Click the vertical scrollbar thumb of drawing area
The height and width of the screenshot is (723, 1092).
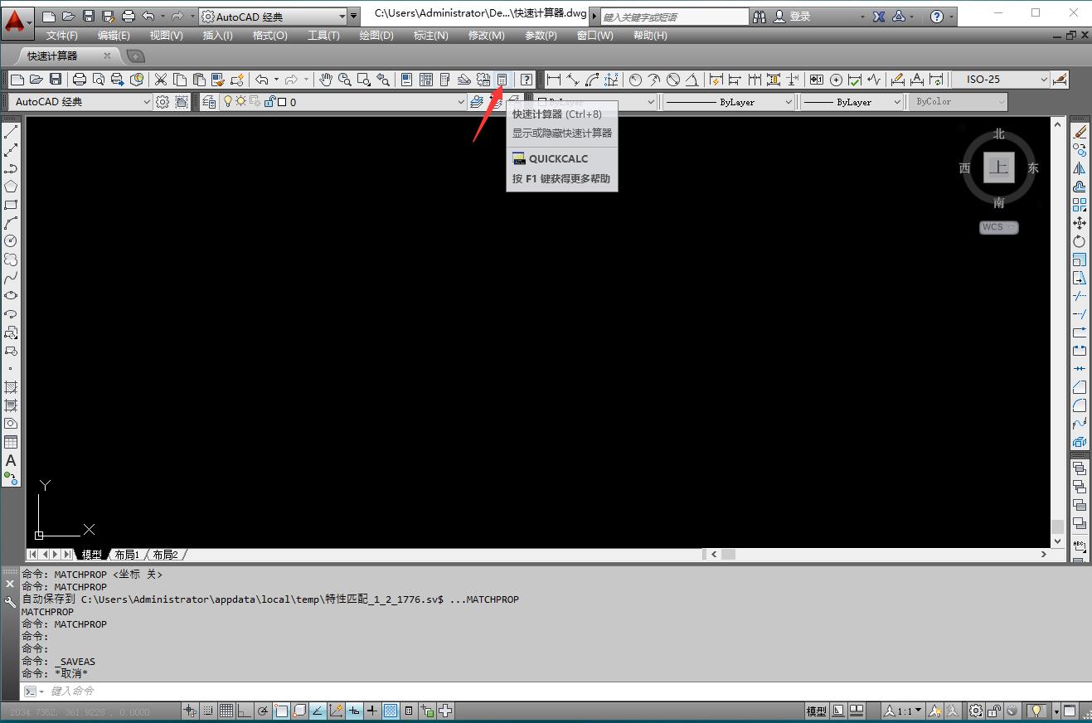coord(1057,526)
